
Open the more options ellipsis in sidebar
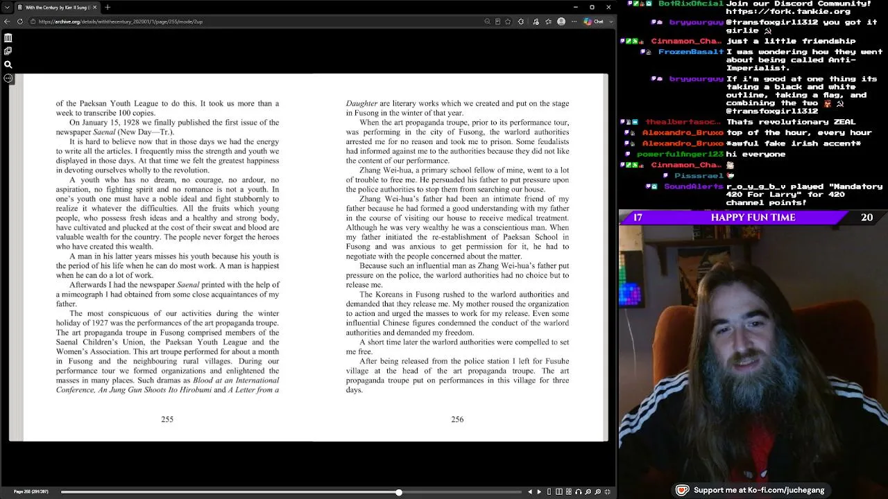point(8,78)
